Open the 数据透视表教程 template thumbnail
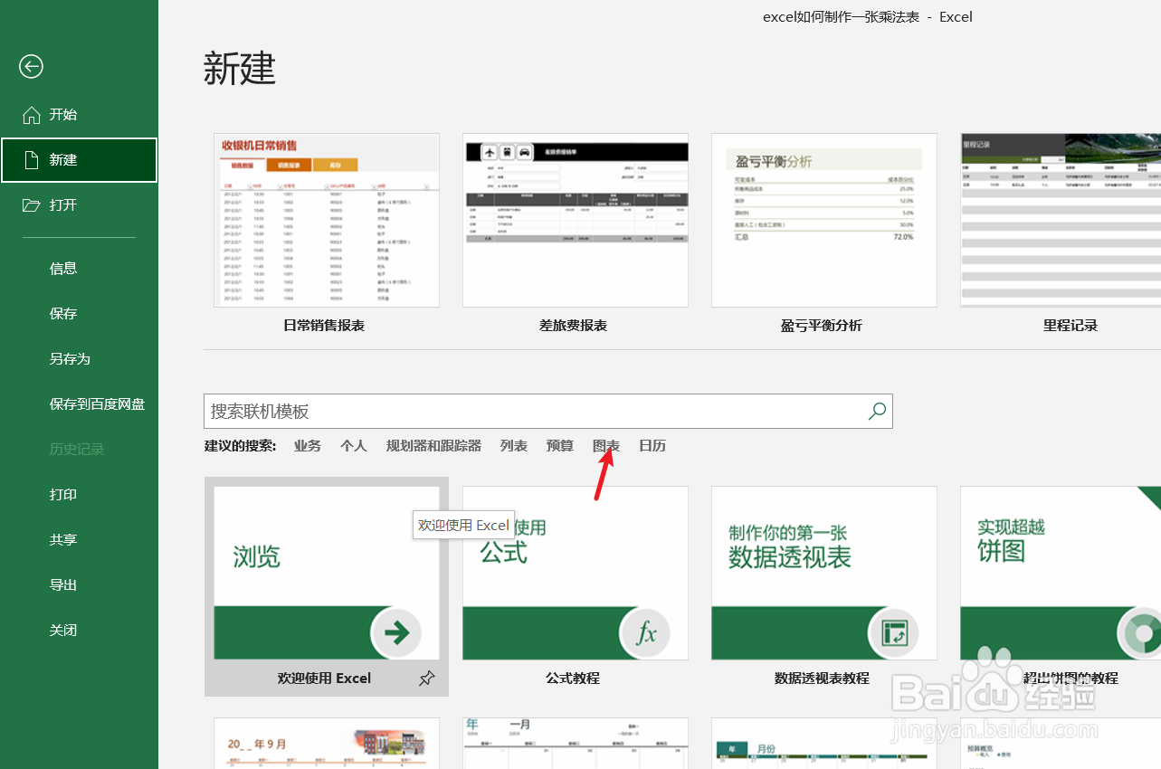Image resolution: width=1161 pixels, height=769 pixels. tap(824, 574)
